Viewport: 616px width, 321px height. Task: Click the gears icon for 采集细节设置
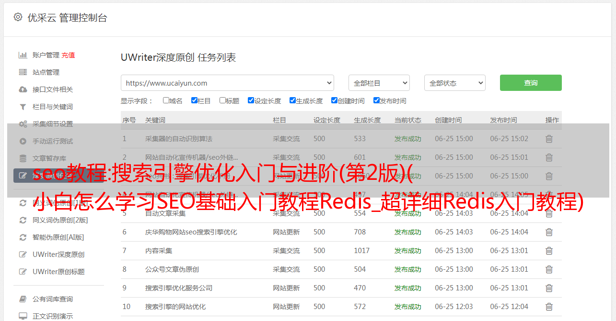[x=23, y=124]
